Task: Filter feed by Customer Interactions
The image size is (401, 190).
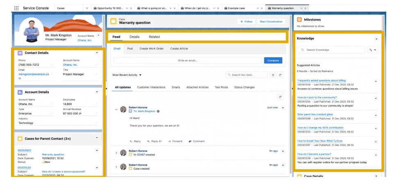Action: pos(151,87)
